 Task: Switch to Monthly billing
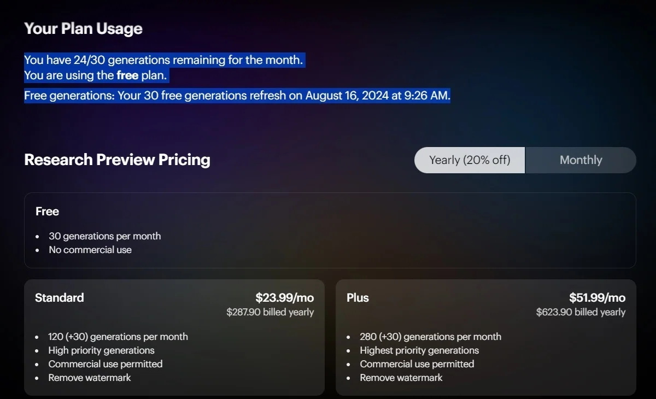(581, 160)
